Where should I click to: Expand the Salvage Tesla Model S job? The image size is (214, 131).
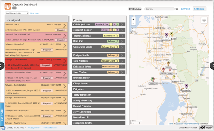pos(65,61)
